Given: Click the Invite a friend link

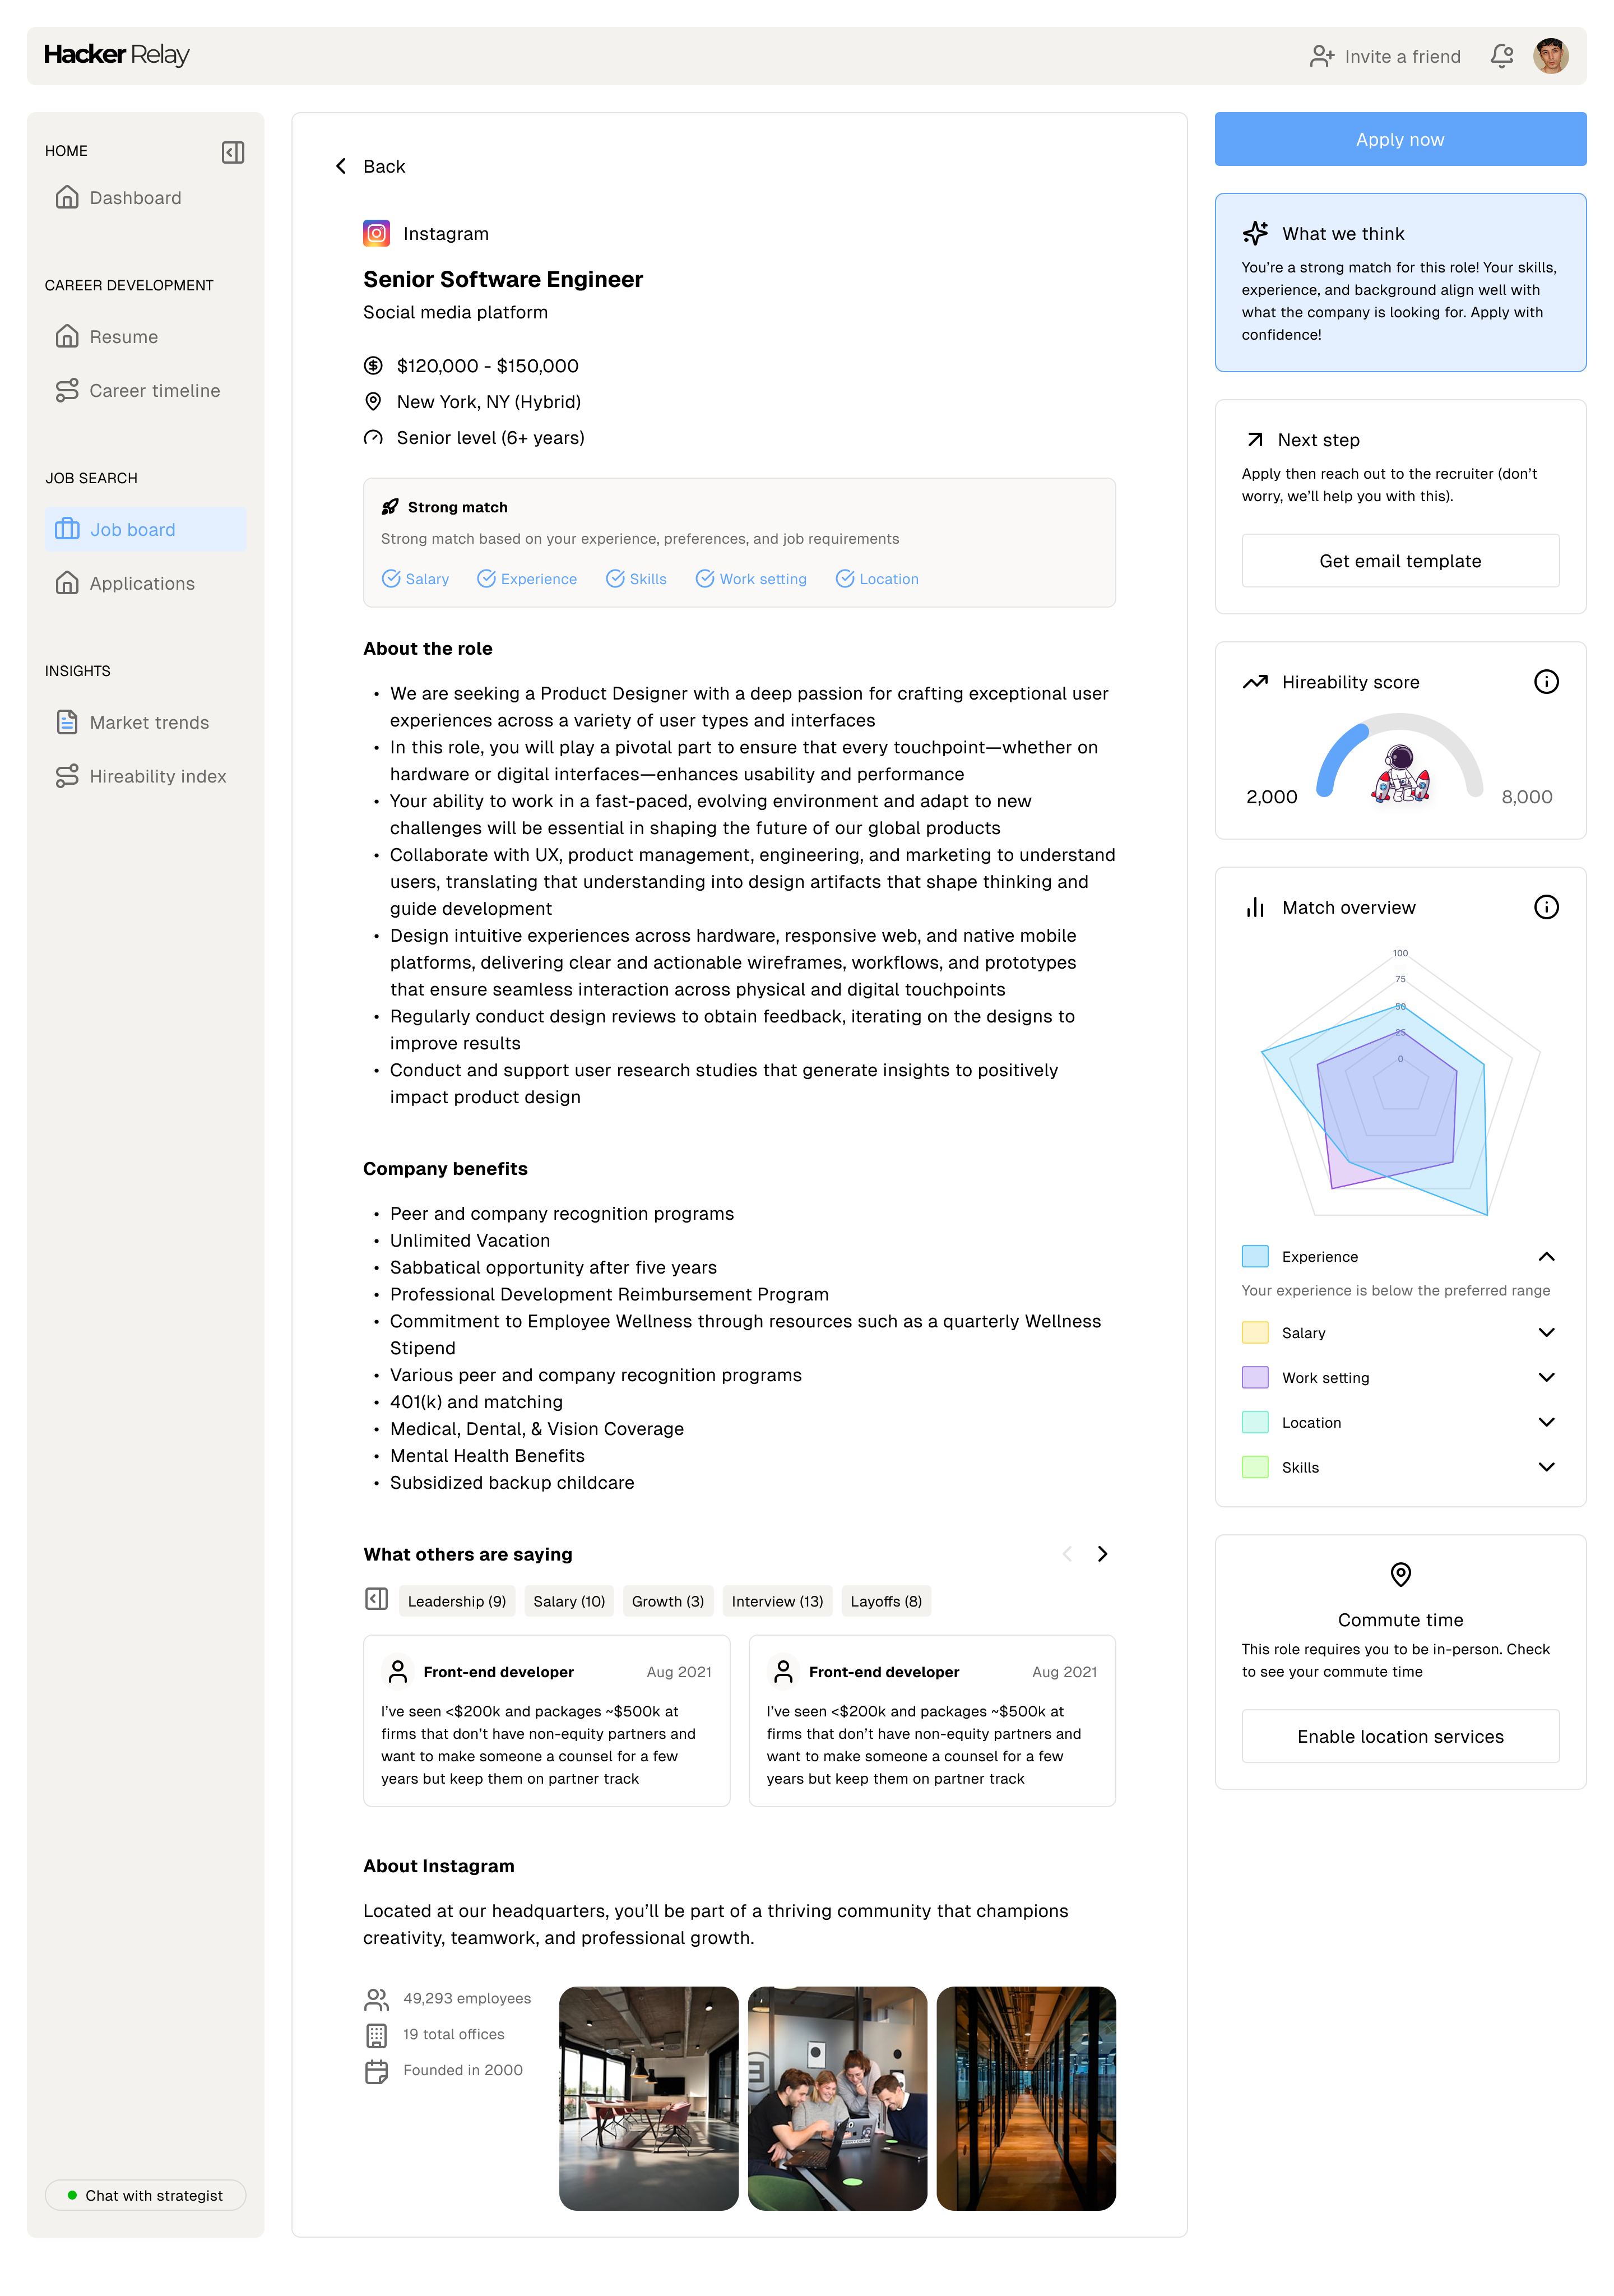Looking at the screenshot, I should 1385,56.
